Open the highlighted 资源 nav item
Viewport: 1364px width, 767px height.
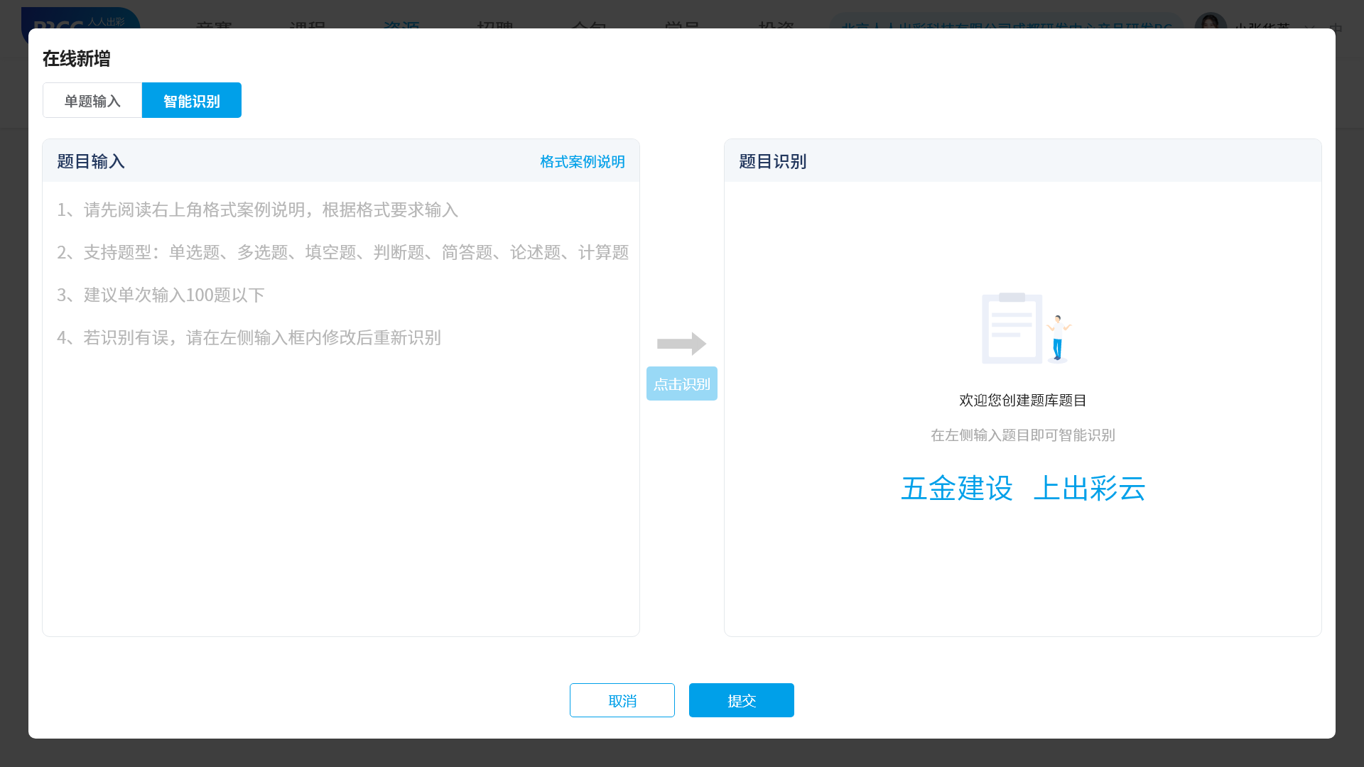click(401, 24)
